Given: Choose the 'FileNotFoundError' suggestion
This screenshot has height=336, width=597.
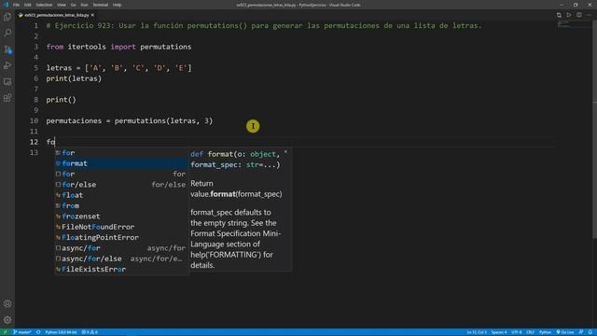Looking at the screenshot, I should click(x=121, y=227).
